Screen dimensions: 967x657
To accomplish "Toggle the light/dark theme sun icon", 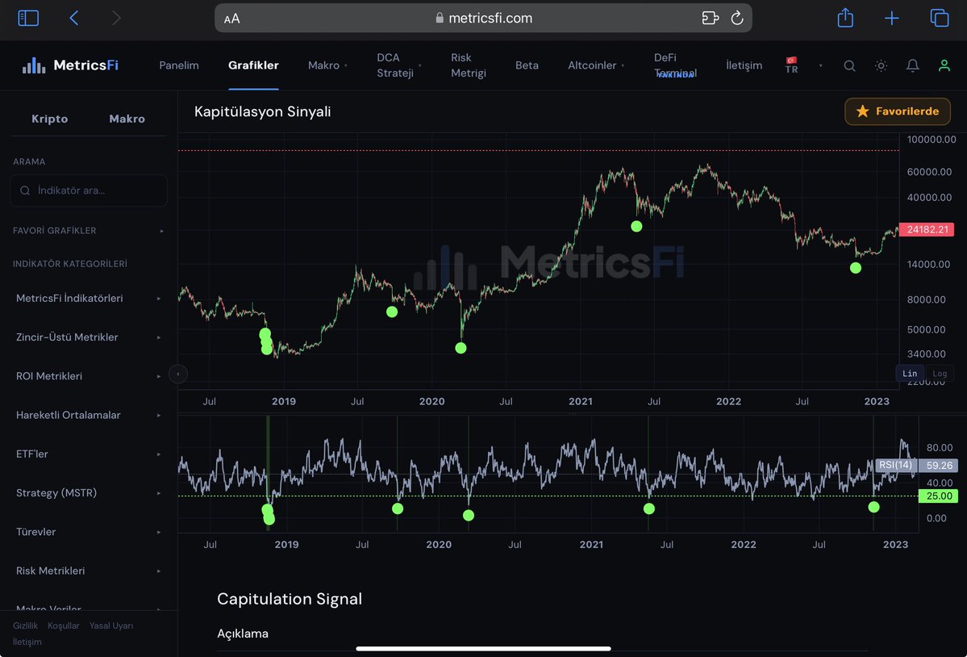I will [881, 65].
